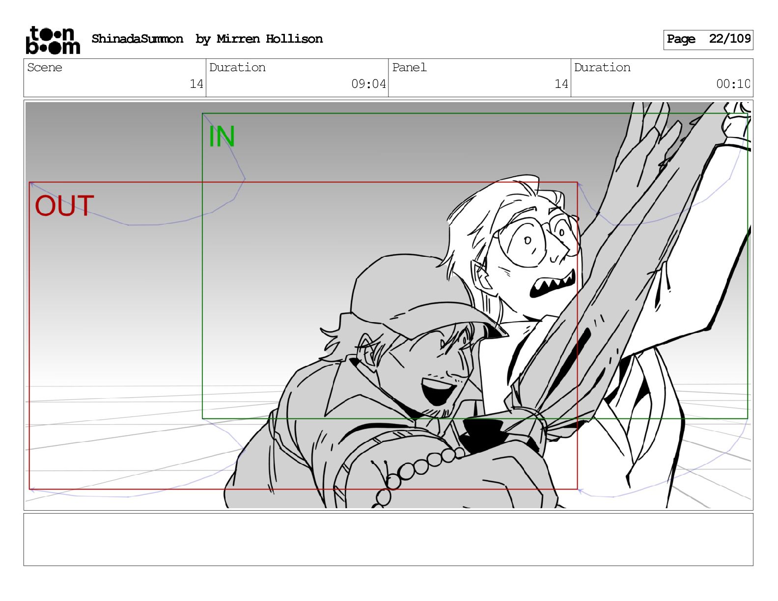Viewport: 778px width, 601px height.
Task: Click the panel duration value 00:10
Action: 733,84
